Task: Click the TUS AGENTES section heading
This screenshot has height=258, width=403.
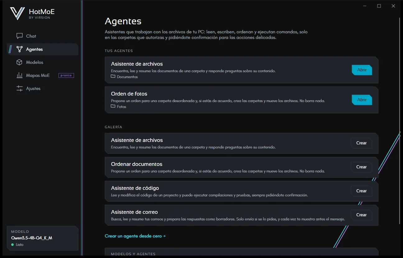Action: click(119, 51)
